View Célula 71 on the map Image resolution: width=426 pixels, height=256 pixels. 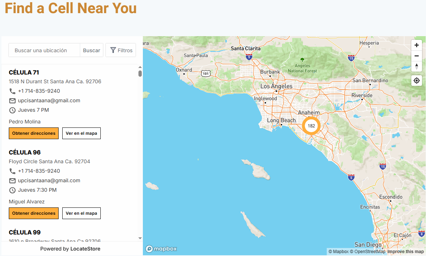81,133
